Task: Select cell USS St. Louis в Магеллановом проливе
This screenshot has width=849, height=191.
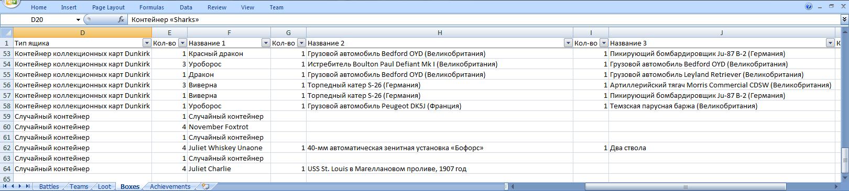Action: coord(440,168)
